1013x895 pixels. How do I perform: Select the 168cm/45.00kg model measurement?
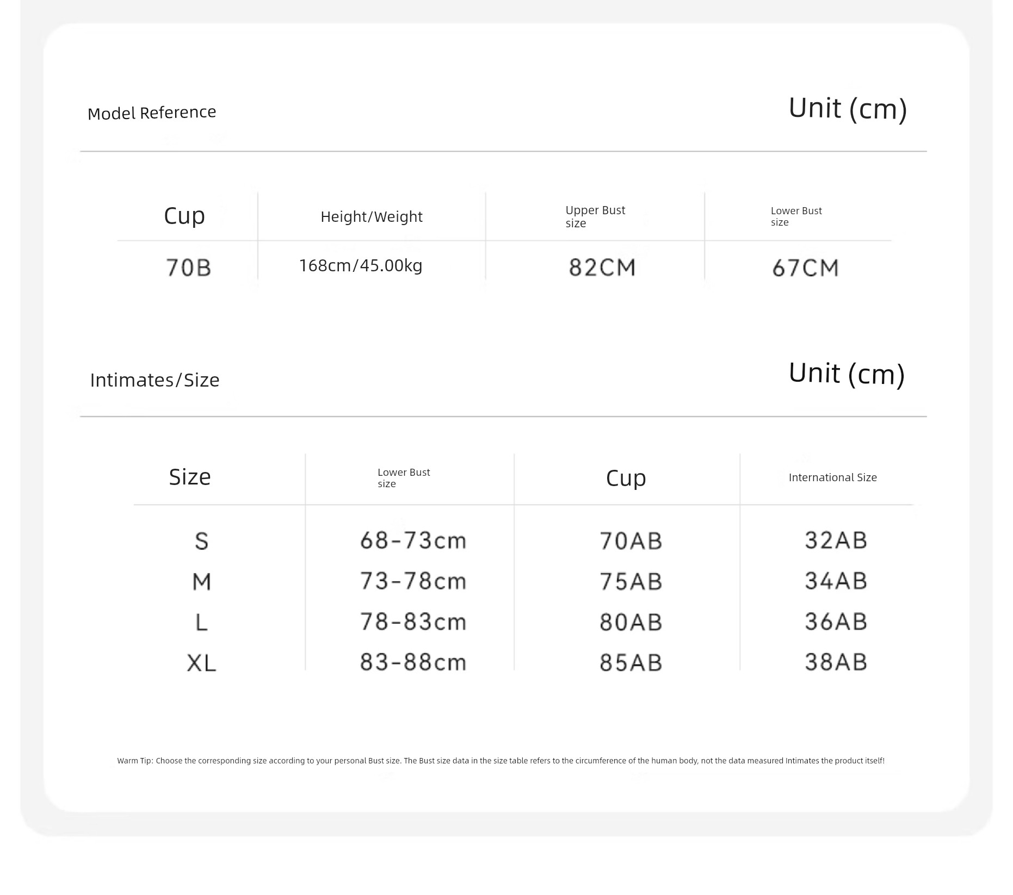[361, 265]
